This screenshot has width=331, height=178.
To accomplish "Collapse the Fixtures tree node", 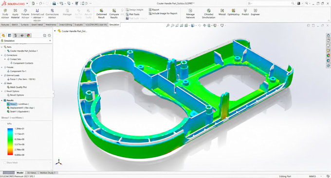I will tap(2, 67).
